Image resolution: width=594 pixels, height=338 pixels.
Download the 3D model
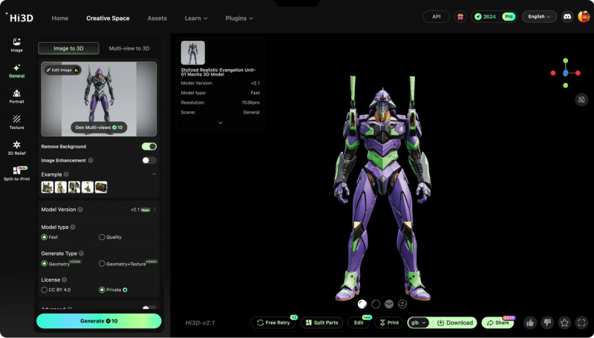click(x=454, y=322)
